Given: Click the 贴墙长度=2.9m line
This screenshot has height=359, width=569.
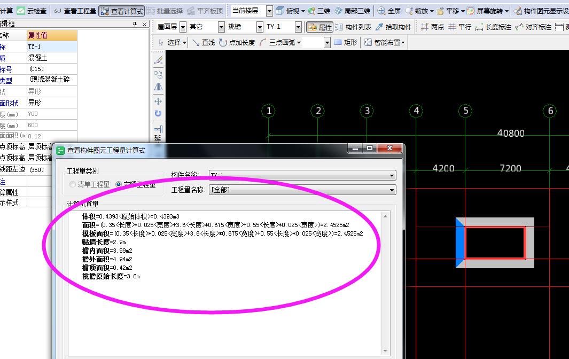Looking at the screenshot, I should [104, 242].
